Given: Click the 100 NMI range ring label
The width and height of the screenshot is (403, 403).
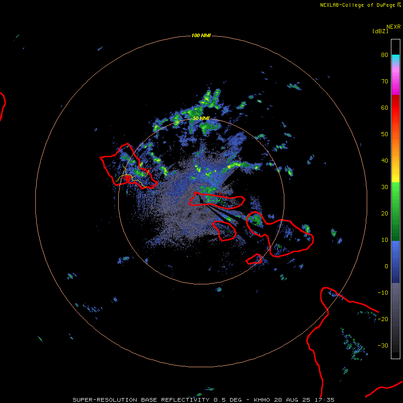Looking at the screenshot, I should 201,35.
